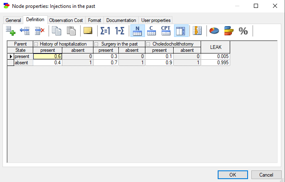Click the 0.7 probability cell
This screenshot has height=182, width=285.
106,63
